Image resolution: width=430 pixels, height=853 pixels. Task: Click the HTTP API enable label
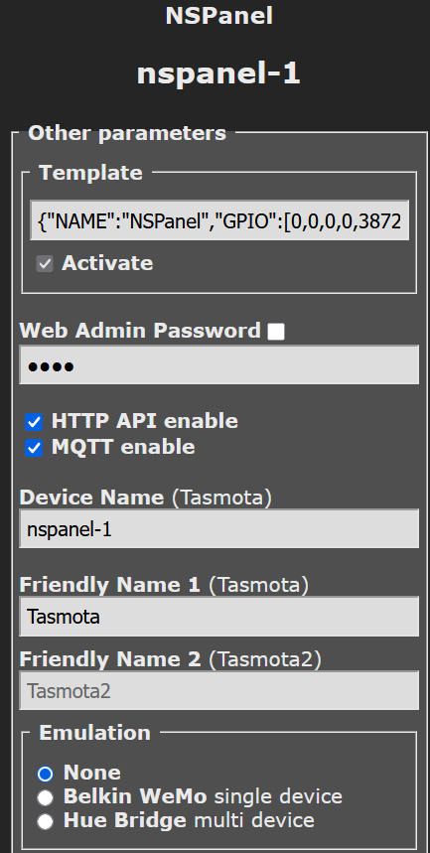coord(145,421)
